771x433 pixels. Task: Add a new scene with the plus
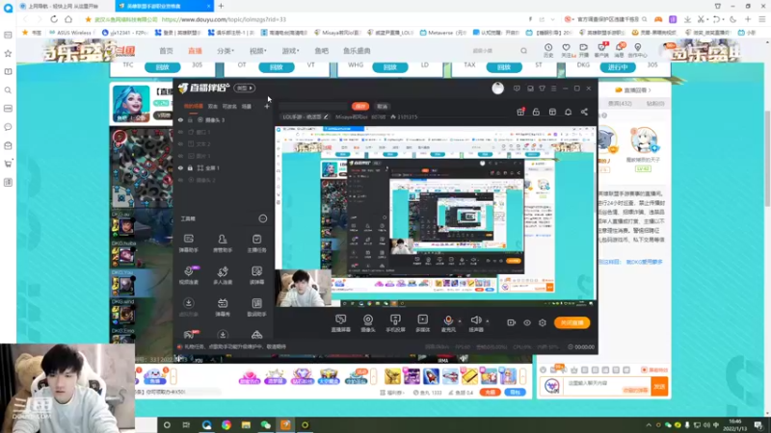pos(267,106)
